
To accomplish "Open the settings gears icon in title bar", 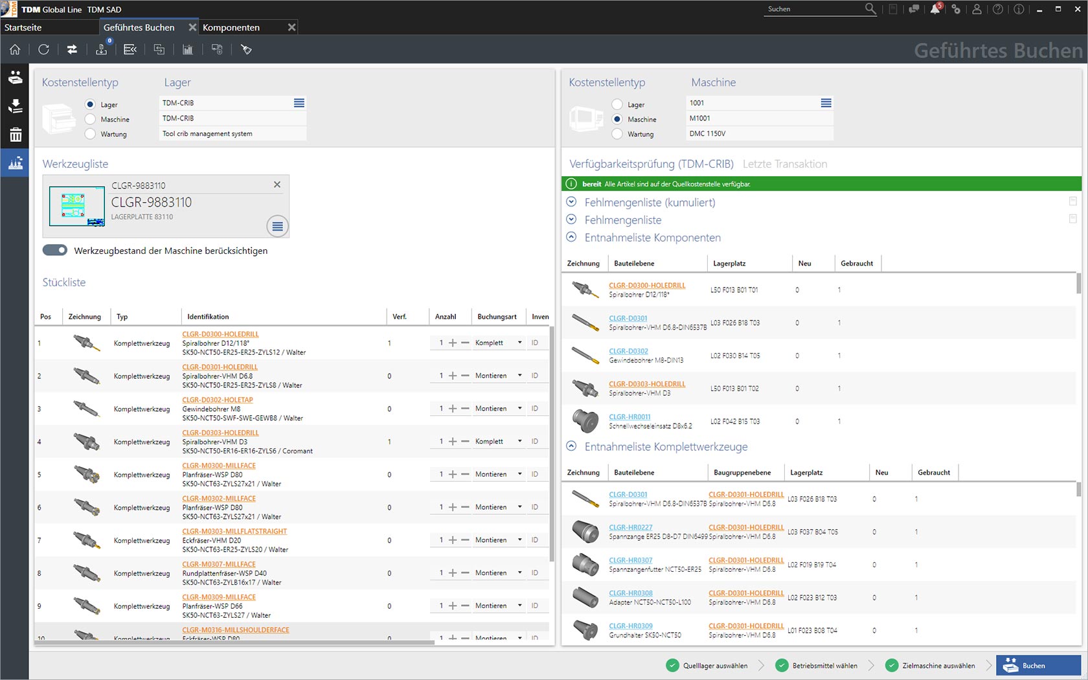I will pyautogui.click(x=956, y=9).
